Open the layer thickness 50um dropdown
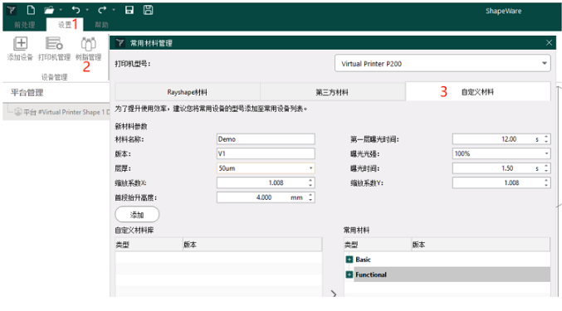Image resolution: width=562 pixels, height=311 pixels. 266,168
